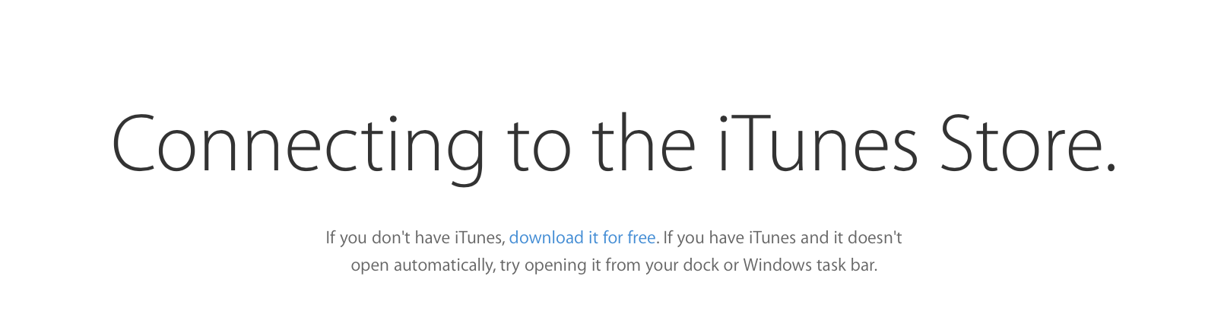Screen dimensions: 1224x330
Task: Click the "Connecting to the iTunes Store." heading
Action: pos(614,147)
